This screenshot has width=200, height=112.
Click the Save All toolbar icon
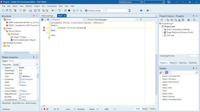pos(35,11)
